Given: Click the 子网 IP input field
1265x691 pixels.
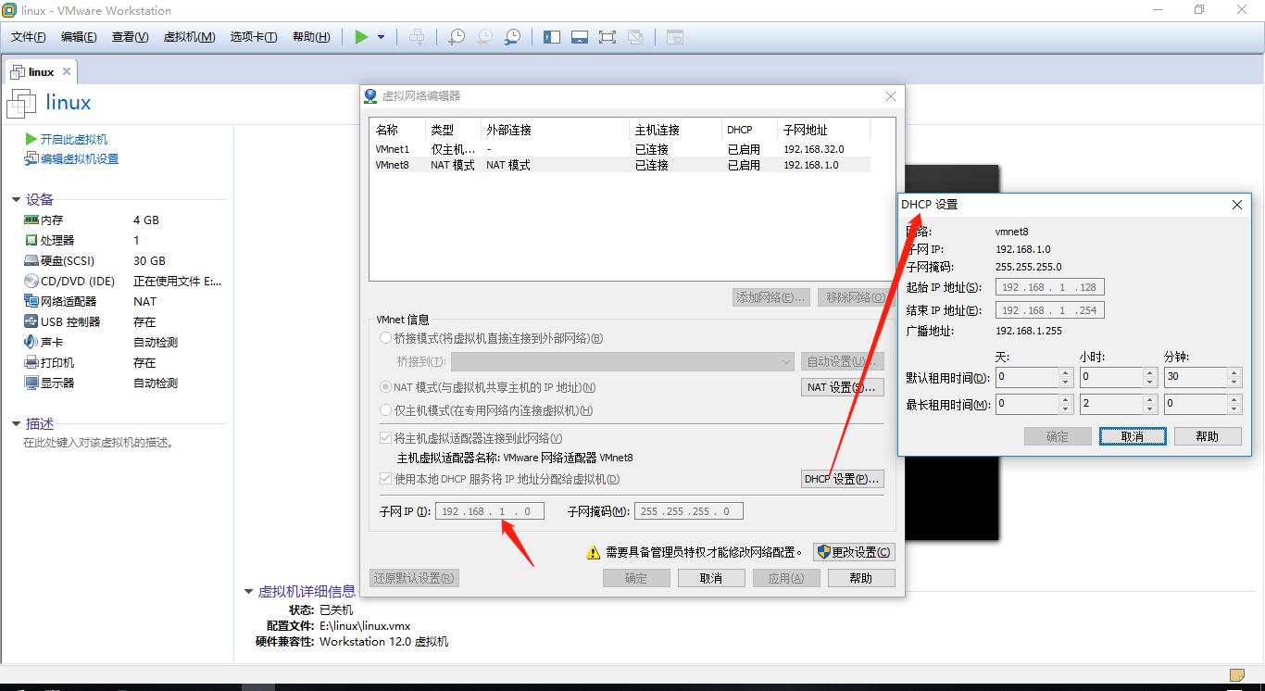Looking at the screenshot, I should [x=489, y=511].
